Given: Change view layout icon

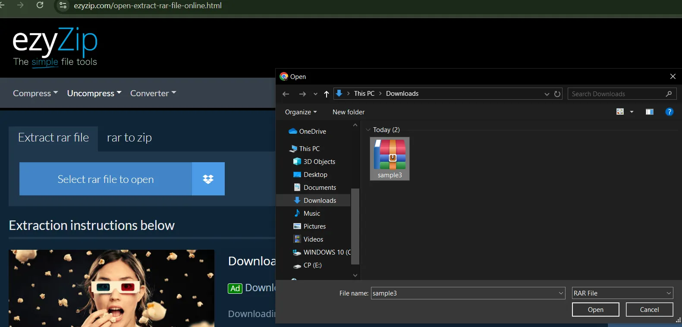Looking at the screenshot, I should [x=620, y=112].
